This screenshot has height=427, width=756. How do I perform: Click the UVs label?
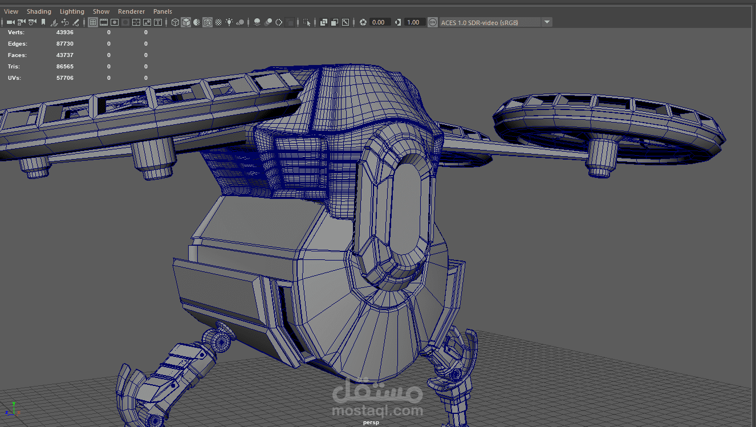tap(14, 78)
